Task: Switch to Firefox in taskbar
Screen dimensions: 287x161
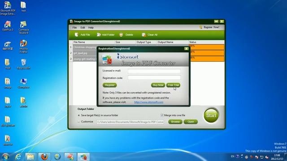Action: point(44,157)
